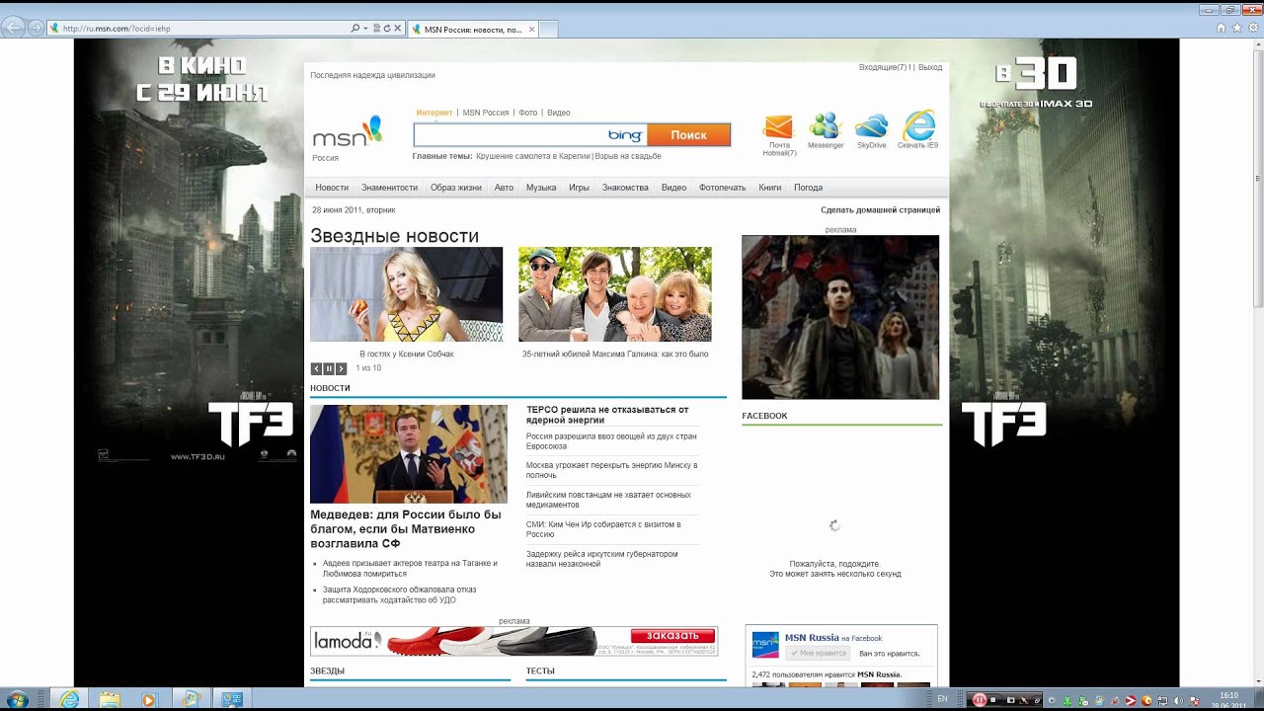The image size is (1264, 711).
Task: Open Новости menu item
Action: click(x=332, y=188)
